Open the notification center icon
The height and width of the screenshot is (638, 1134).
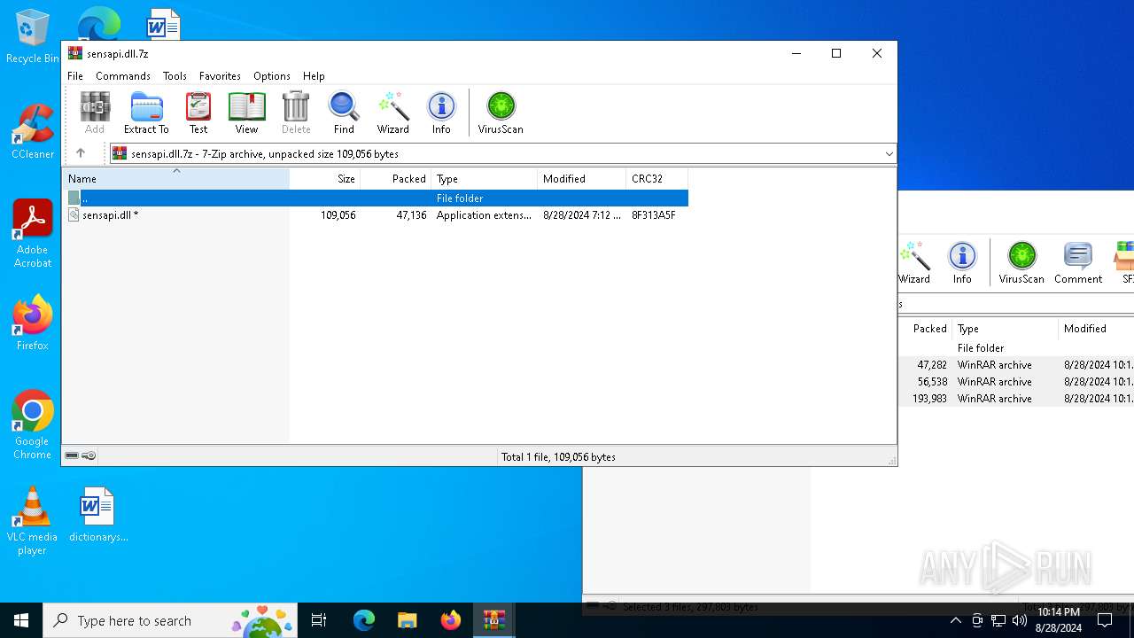pyautogui.click(x=1104, y=620)
